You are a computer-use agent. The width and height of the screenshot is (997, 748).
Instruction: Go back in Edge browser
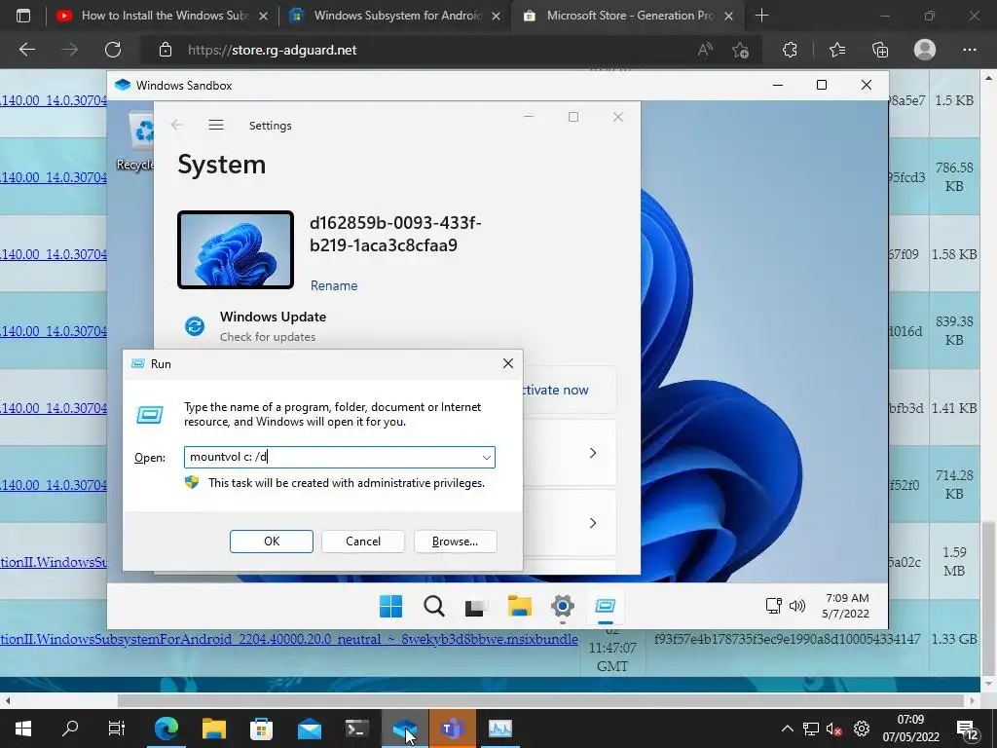27,50
